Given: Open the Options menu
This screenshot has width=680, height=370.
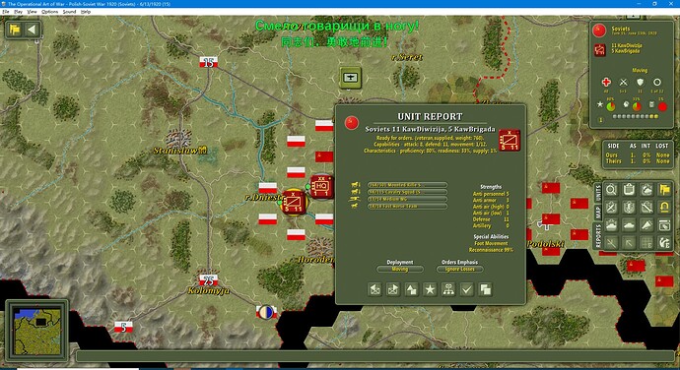Looking at the screenshot, I should pos(50,12).
